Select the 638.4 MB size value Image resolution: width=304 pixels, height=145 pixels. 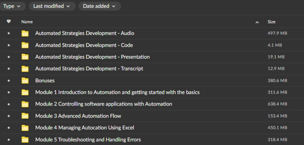click(x=277, y=104)
